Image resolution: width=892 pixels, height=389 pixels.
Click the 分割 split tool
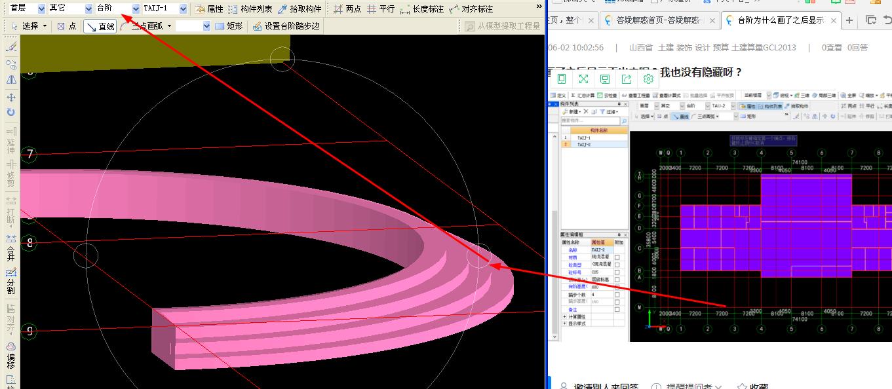tap(11, 280)
